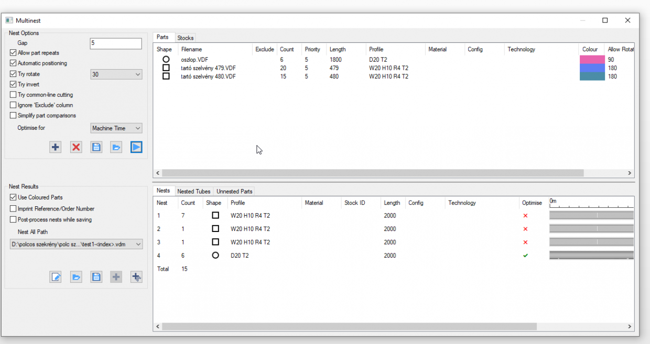Switch to the Stocks tab

coord(186,38)
